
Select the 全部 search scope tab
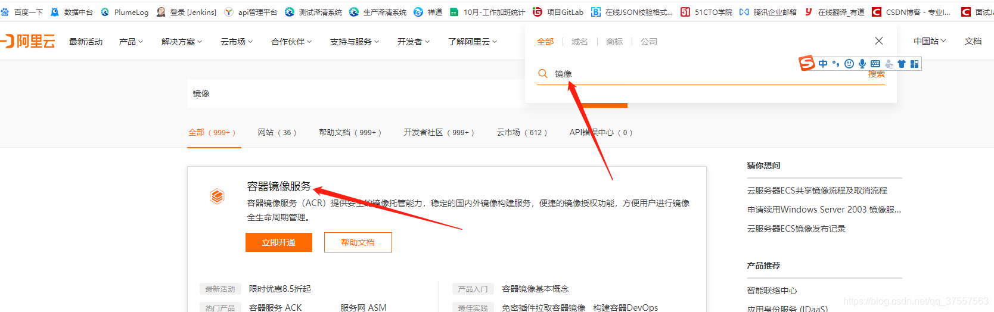[545, 42]
